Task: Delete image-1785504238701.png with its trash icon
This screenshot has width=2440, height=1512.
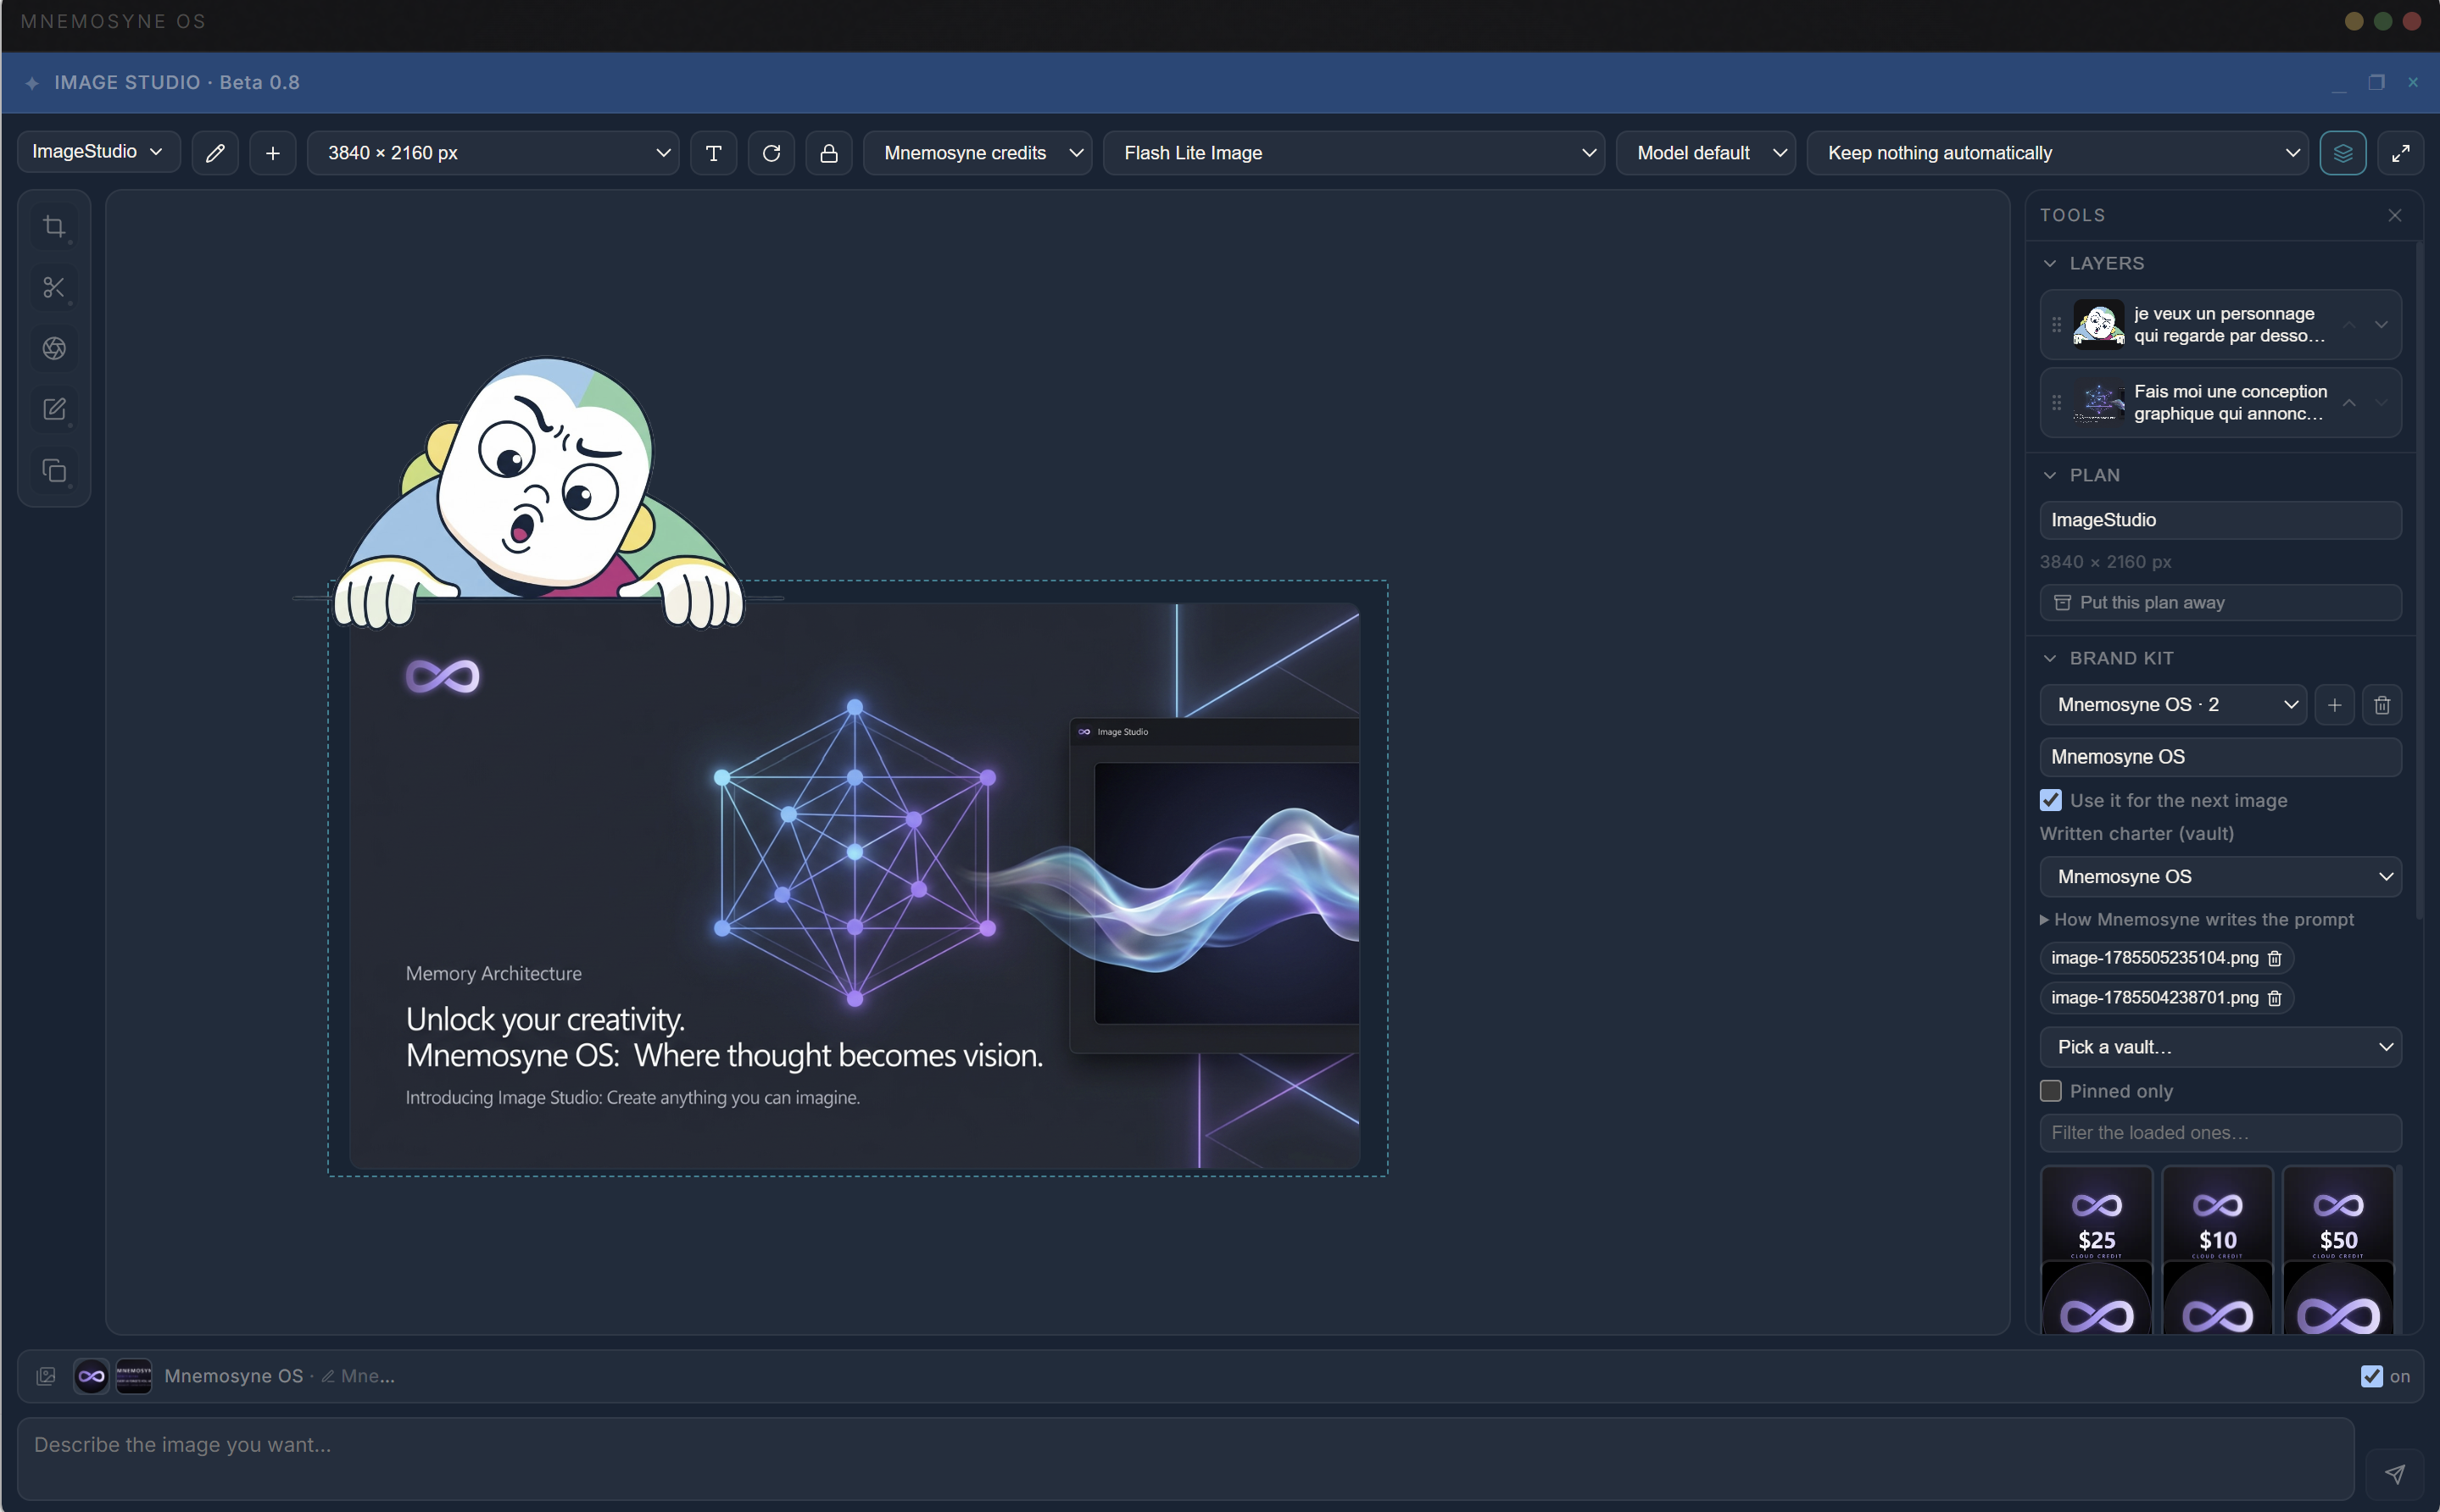Action: pos(2275,998)
